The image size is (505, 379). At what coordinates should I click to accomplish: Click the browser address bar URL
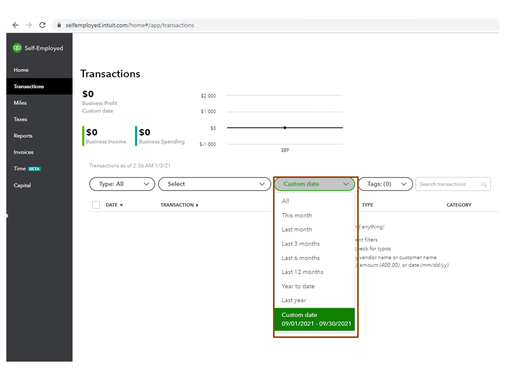pos(130,25)
